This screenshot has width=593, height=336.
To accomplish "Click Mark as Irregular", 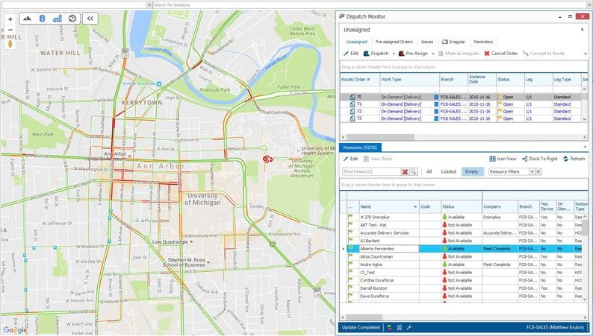I will pyautogui.click(x=459, y=54).
